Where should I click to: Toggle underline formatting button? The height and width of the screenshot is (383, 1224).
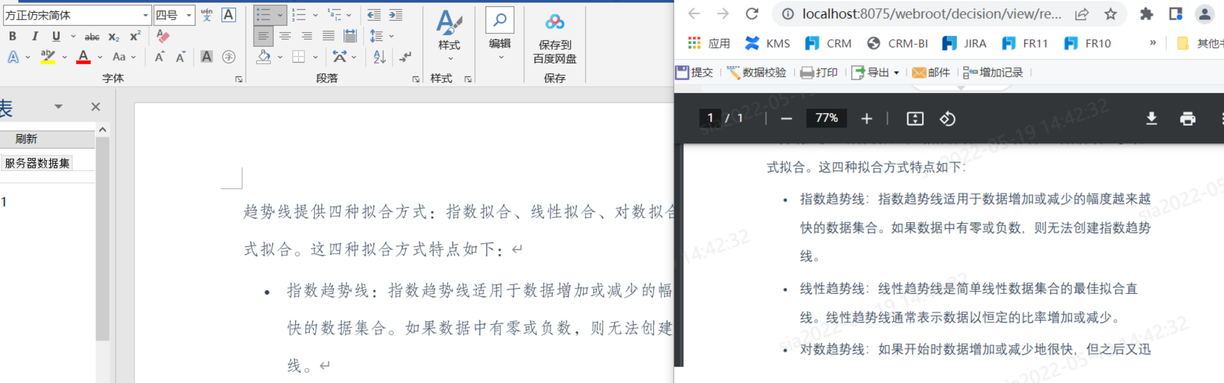pyautogui.click(x=56, y=36)
